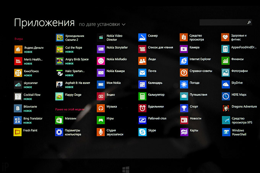Open HERE Maps compass icon
Image resolution: width=260 pixels, height=173 pixels.
(226, 97)
